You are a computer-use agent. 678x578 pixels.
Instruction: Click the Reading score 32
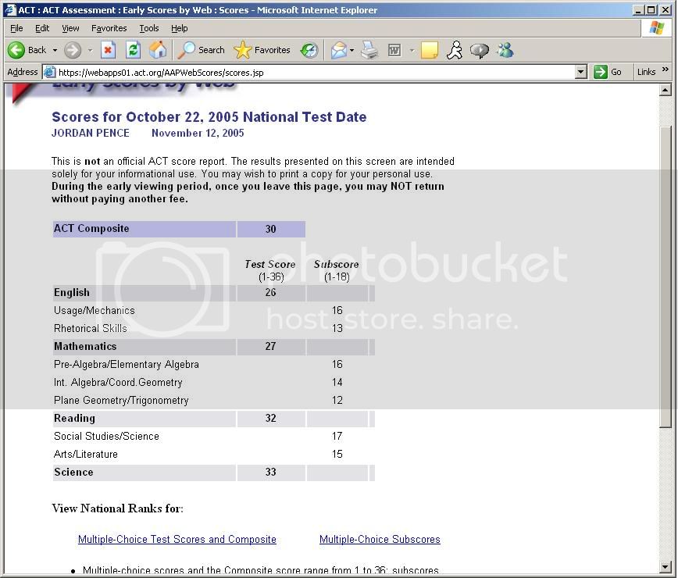click(x=271, y=418)
